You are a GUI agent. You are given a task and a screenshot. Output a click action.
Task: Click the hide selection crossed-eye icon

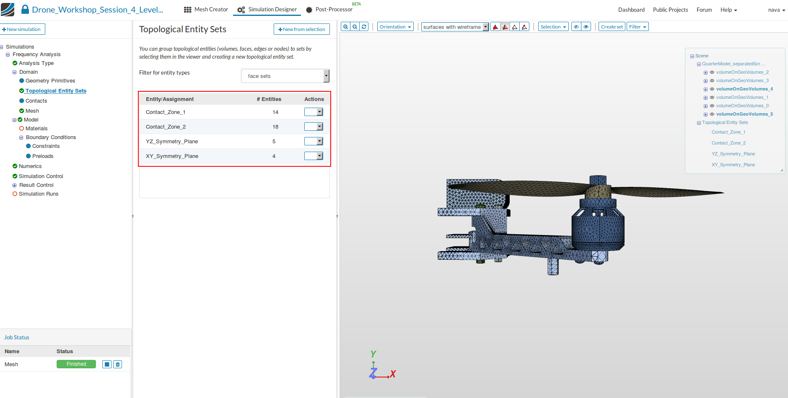pyautogui.click(x=576, y=27)
